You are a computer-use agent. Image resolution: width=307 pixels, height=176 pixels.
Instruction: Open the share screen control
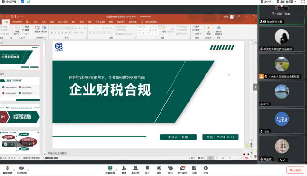(x=110, y=170)
